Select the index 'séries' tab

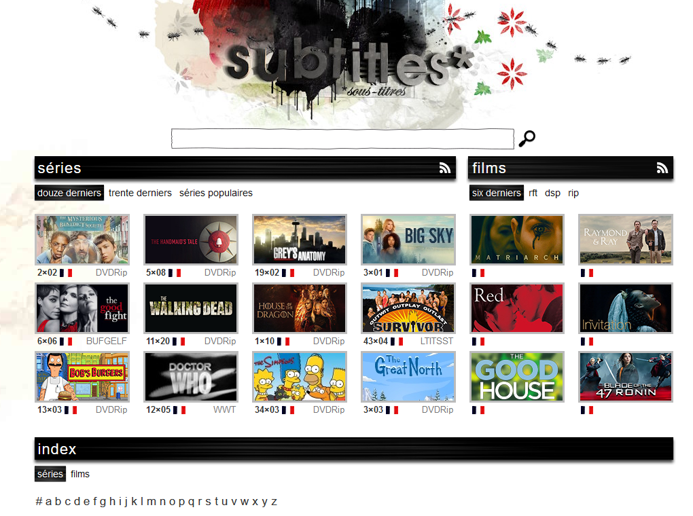click(50, 474)
